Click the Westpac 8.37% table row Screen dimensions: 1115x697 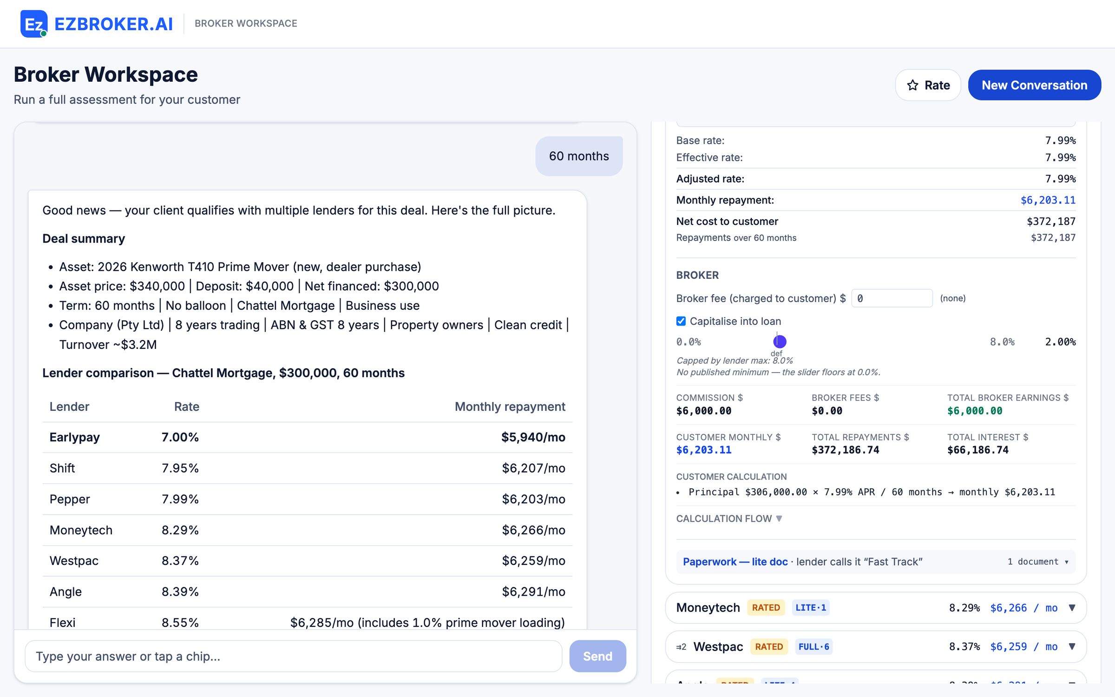pyautogui.click(x=307, y=561)
